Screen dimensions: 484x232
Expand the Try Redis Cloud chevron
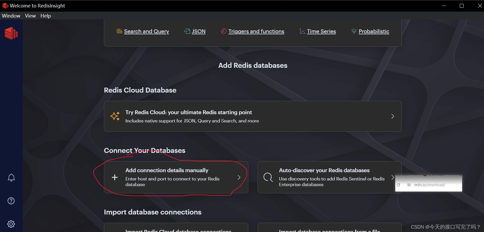[393, 116]
